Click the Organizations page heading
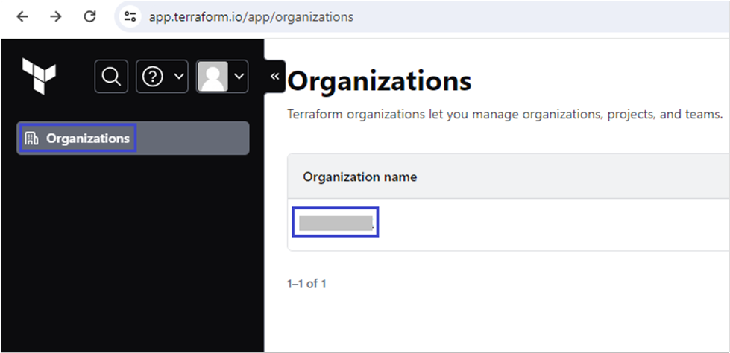Screen dimensions: 730x353 pyautogui.click(x=380, y=81)
